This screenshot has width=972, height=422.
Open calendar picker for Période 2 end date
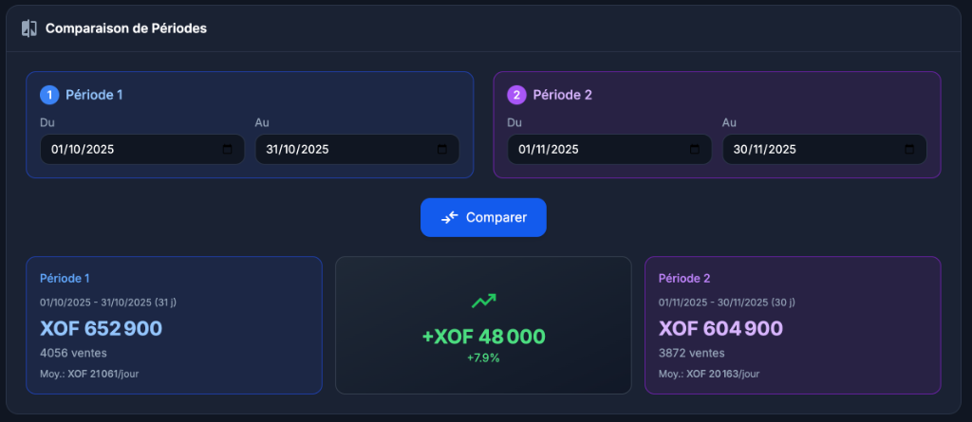click(909, 150)
